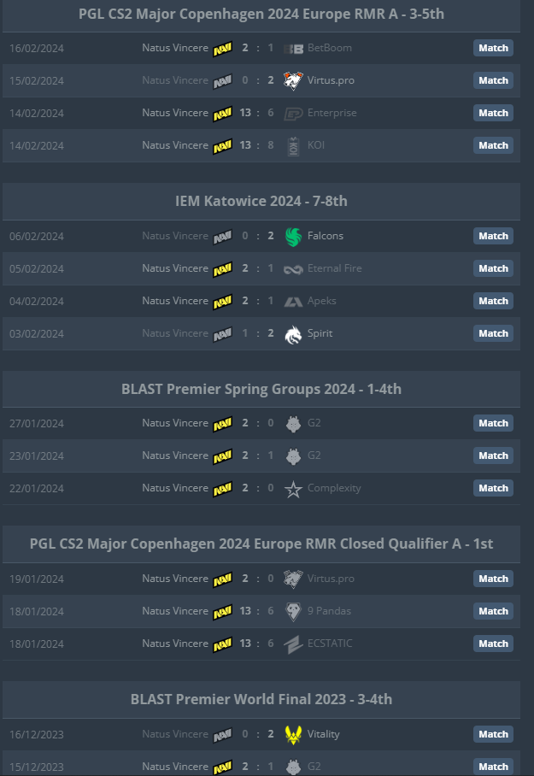Click the BetBoom team logo
This screenshot has width=534, height=776.
tap(293, 49)
